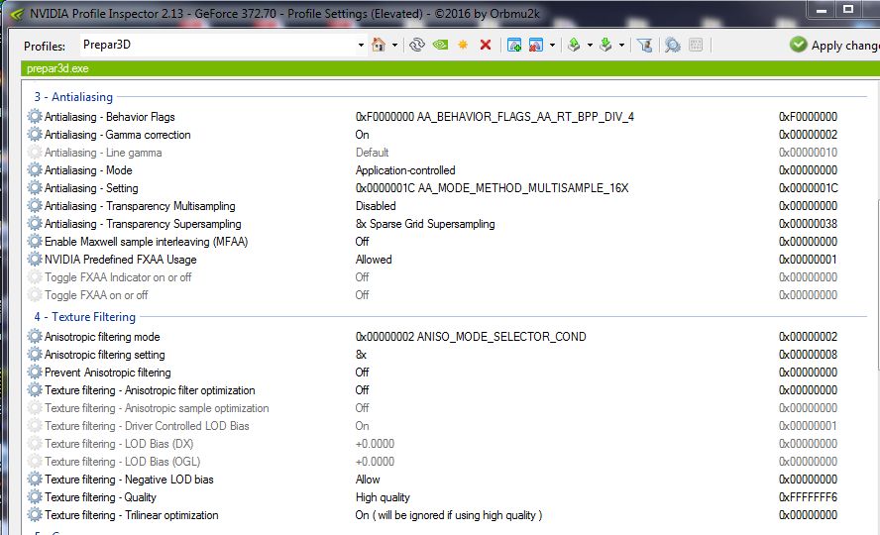
Task: Click the red X delete profile icon
Action: (x=486, y=45)
